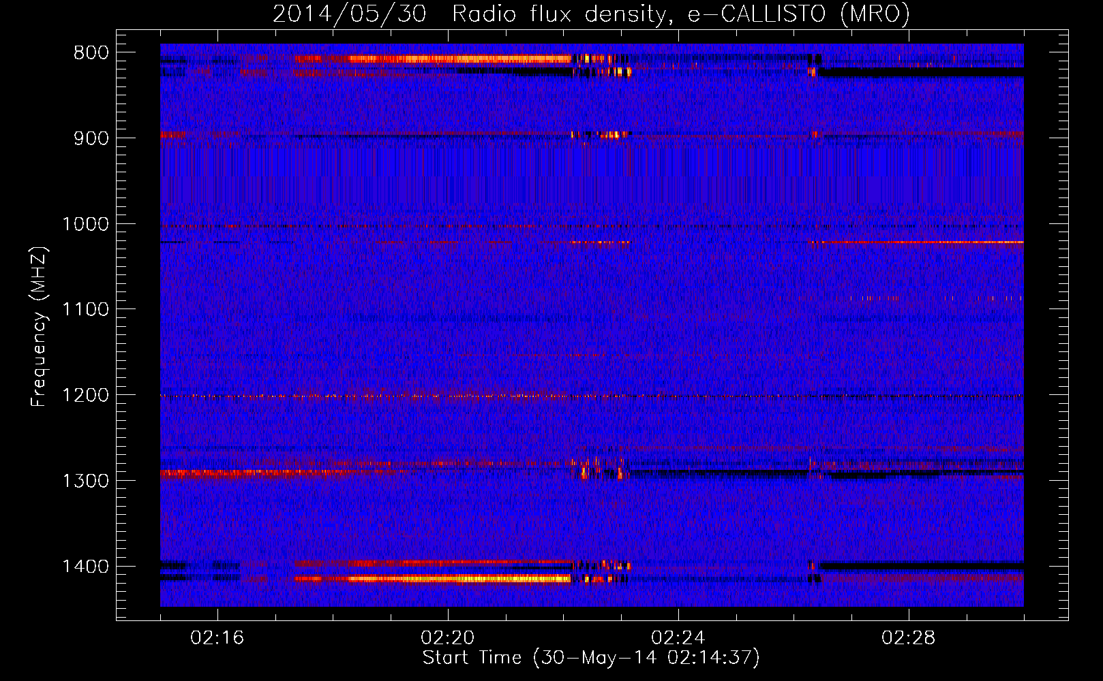Click the '1200' frequency axis label
Image resolution: width=1103 pixels, height=681 pixels.
(x=85, y=396)
